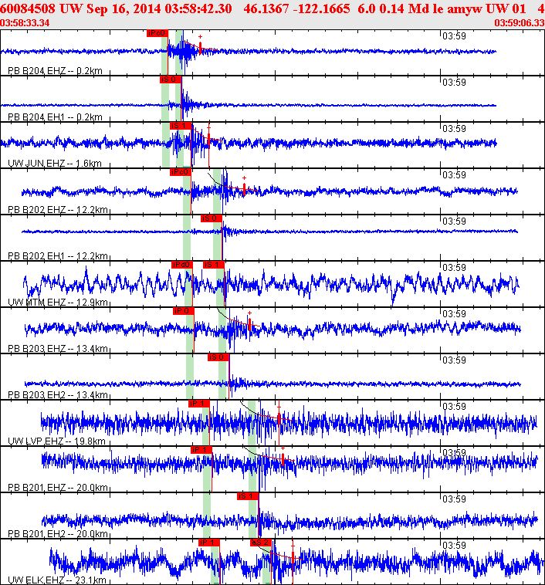
Task: Select the iPc0 pick flag on PB B202 EHZ trace
Action: click(x=181, y=172)
